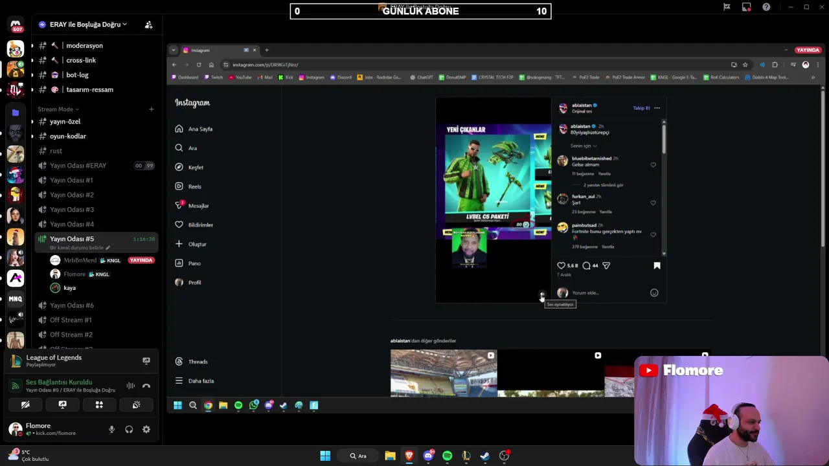Open Instagram Keşfet item
829x466 pixels.
(196, 168)
